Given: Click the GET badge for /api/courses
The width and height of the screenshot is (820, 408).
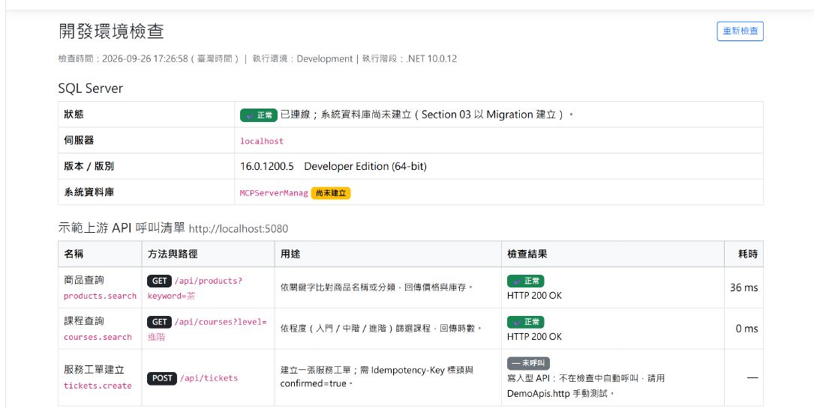Looking at the screenshot, I should click(x=160, y=322).
